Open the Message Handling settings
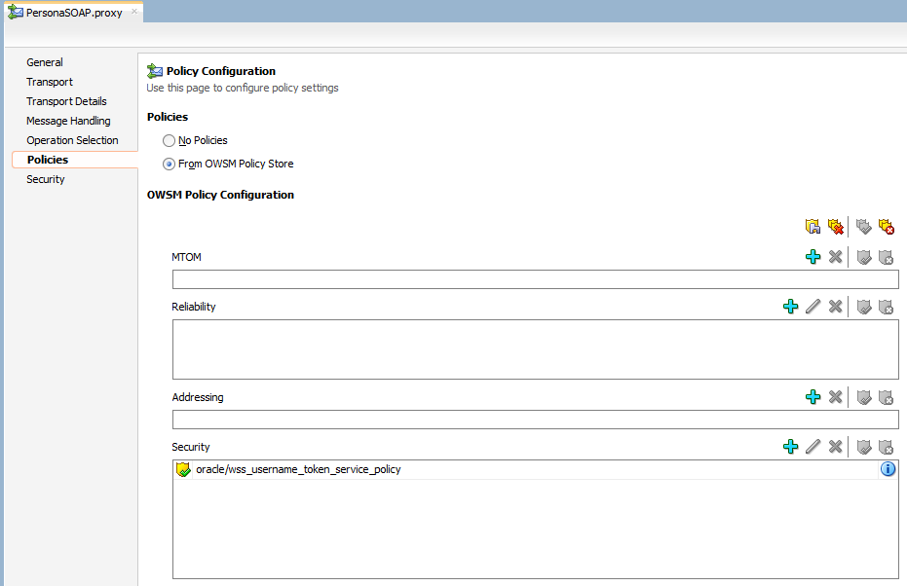The height and width of the screenshot is (586, 907). pyautogui.click(x=68, y=120)
